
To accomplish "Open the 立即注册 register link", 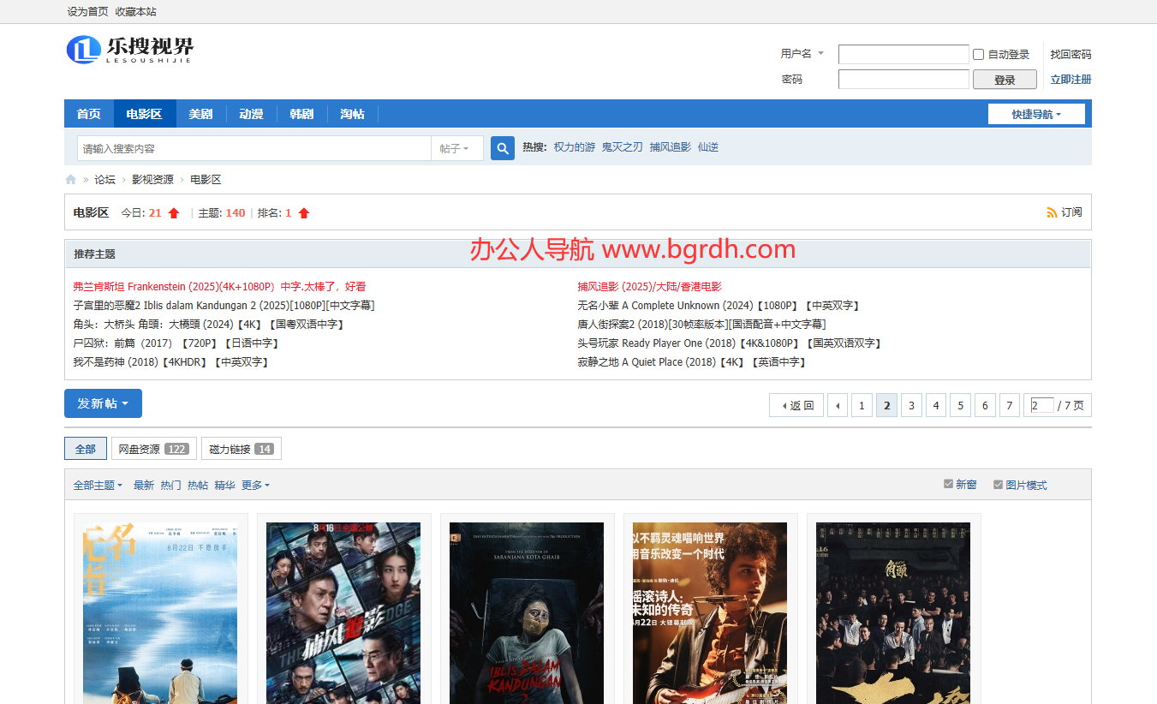I will 1071,80.
